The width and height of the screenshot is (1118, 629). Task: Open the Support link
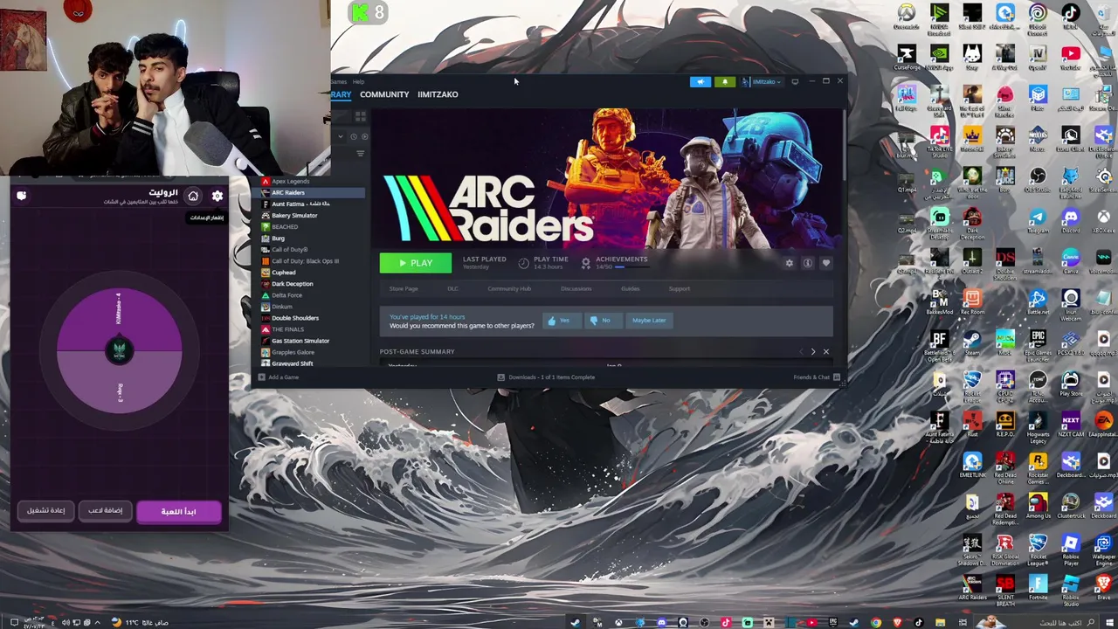coord(679,288)
